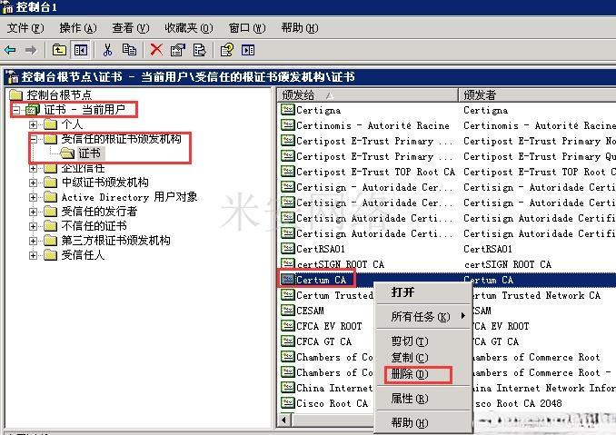
Task: Choose 删除(D) in the context menu
Action: pos(422,374)
